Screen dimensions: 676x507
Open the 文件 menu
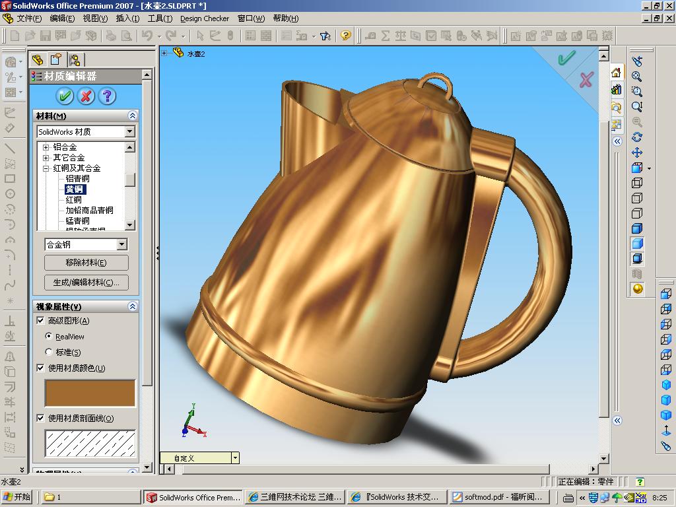coord(29,18)
